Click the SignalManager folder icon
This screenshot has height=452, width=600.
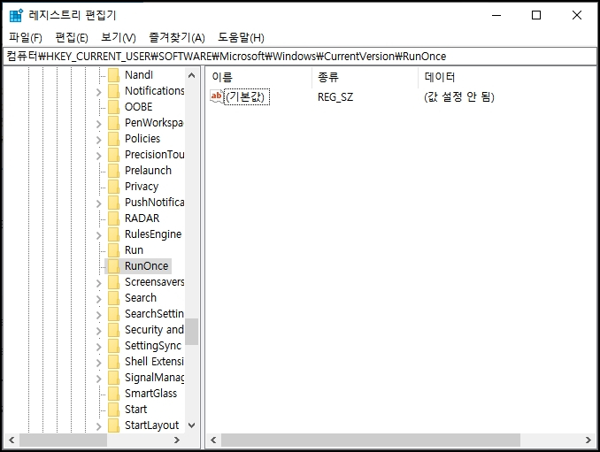pyautogui.click(x=113, y=378)
